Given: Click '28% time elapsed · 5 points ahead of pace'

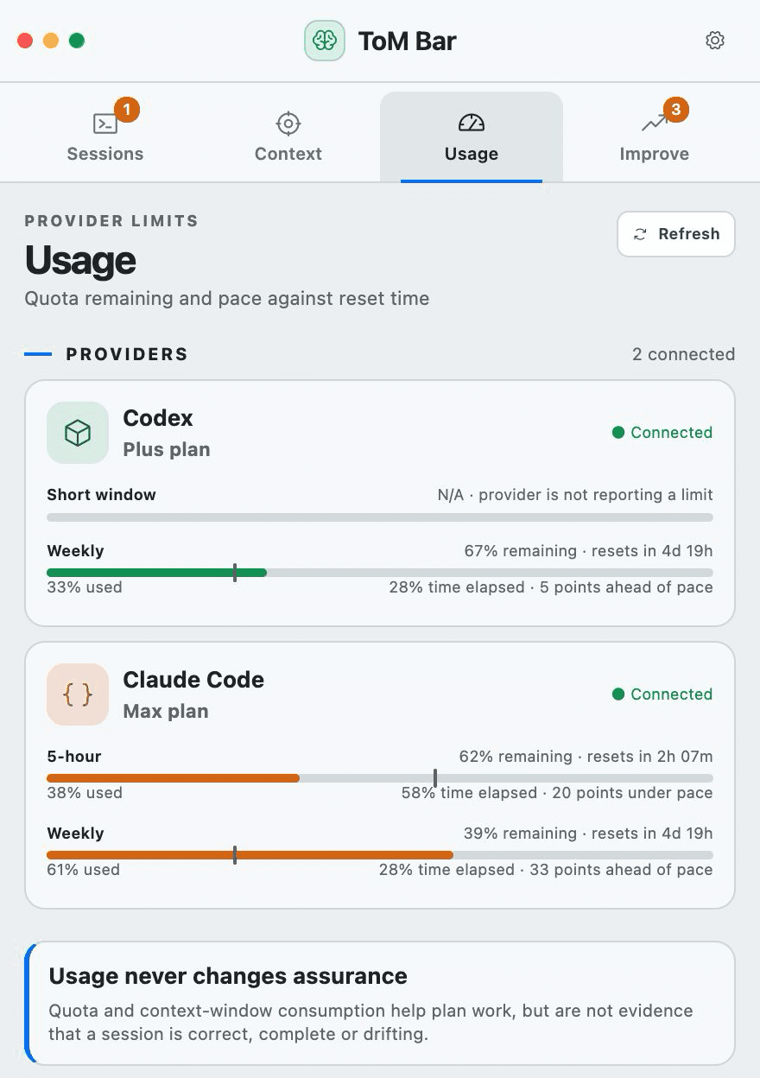Looking at the screenshot, I should (551, 587).
